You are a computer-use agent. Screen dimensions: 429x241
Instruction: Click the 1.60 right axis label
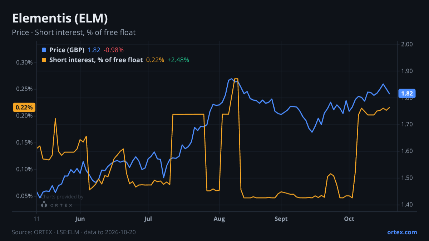[407, 151]
